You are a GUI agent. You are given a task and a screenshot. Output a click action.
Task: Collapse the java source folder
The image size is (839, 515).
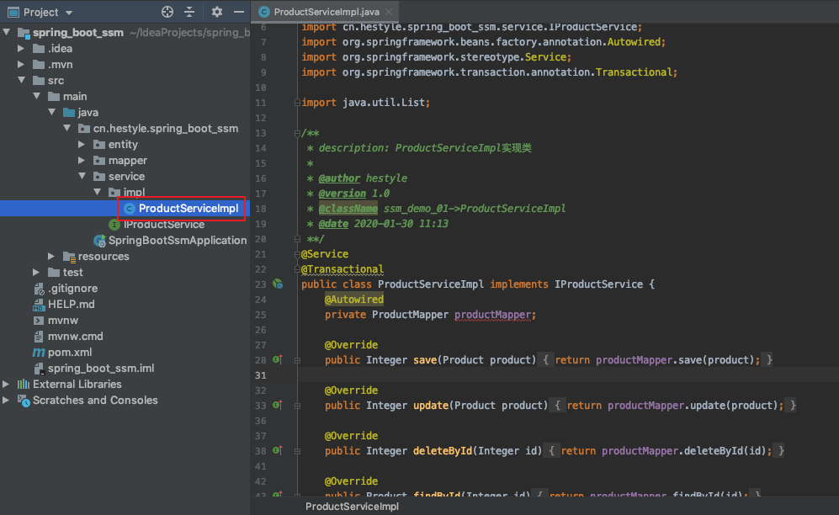coord(52,112)
